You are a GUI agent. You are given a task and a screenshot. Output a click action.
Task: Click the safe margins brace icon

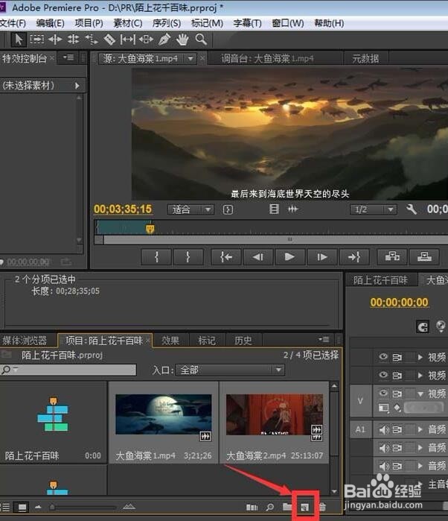point(228,209)
